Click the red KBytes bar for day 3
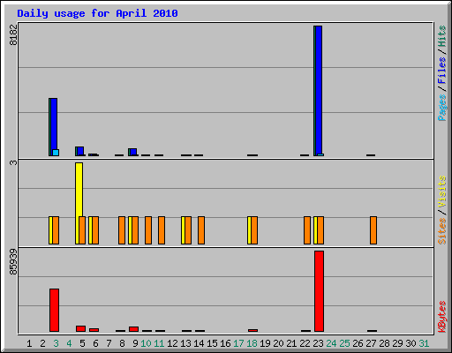The height and width of the screenshot is (353, 452). [54, 310]
